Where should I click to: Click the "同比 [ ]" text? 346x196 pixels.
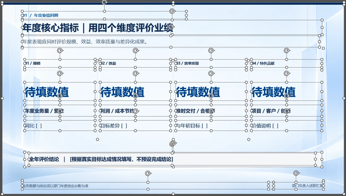33,126
